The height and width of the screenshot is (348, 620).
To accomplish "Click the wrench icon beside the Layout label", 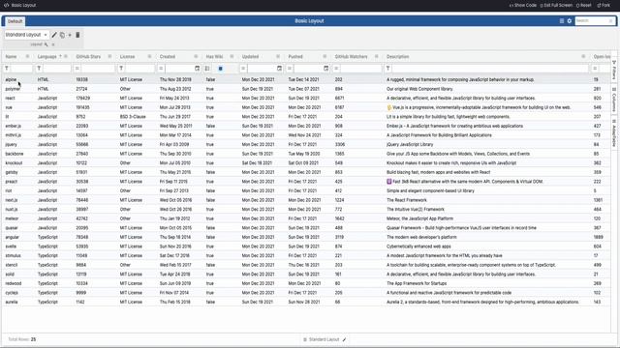I will pyautogui.click(x=46, y=44).
